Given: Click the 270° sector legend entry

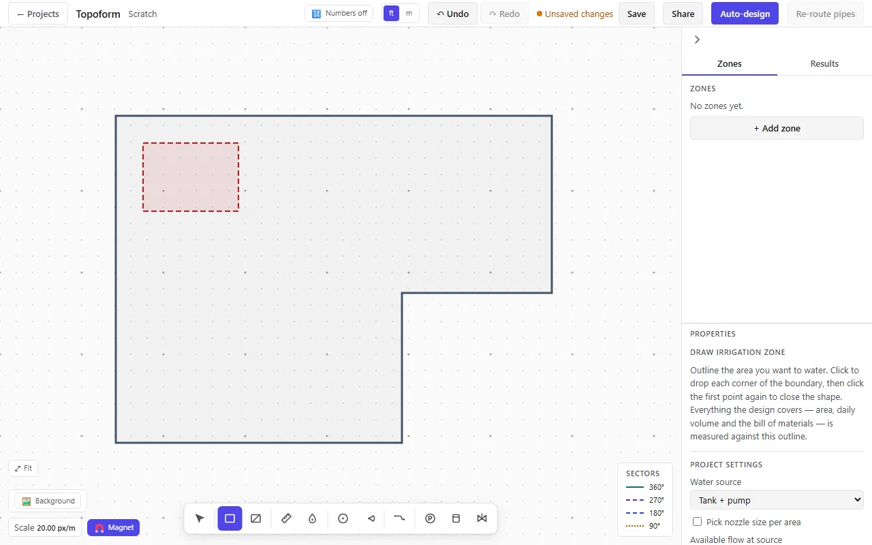Looking at the screenshot, I should [x=645, y=500].
